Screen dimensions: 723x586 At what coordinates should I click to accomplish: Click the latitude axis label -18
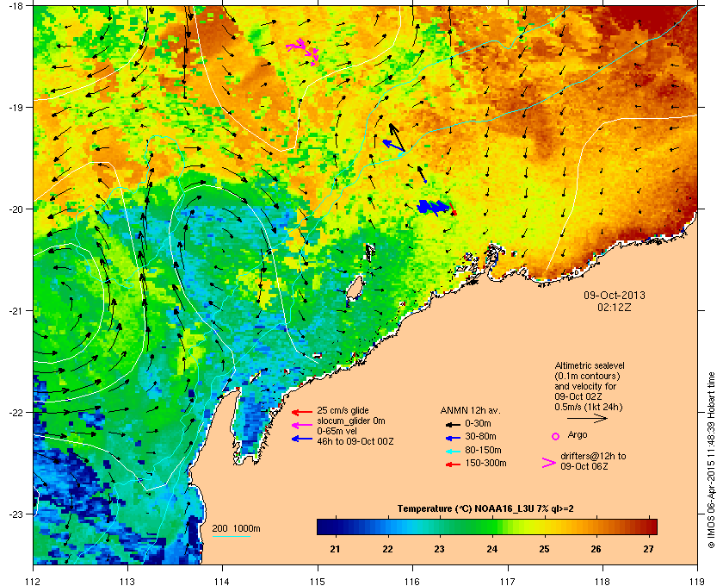pyautogui.click(x=15, y=5)
